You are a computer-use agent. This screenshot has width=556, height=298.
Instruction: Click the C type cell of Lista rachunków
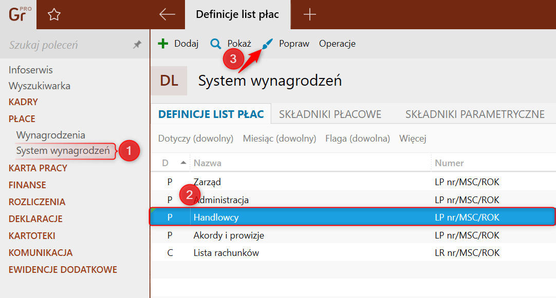170,253
